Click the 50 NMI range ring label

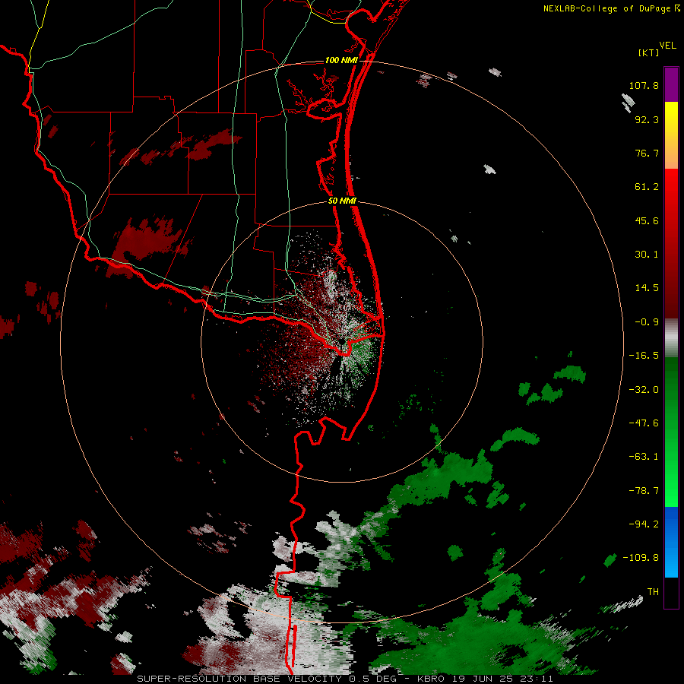(x=342, y=201)
